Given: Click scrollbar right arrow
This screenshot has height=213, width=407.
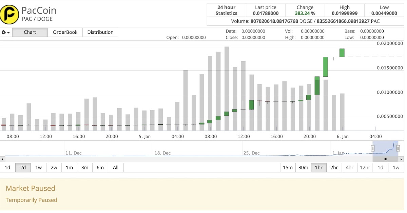Looking at the screenshot, I should click(402, 159).
